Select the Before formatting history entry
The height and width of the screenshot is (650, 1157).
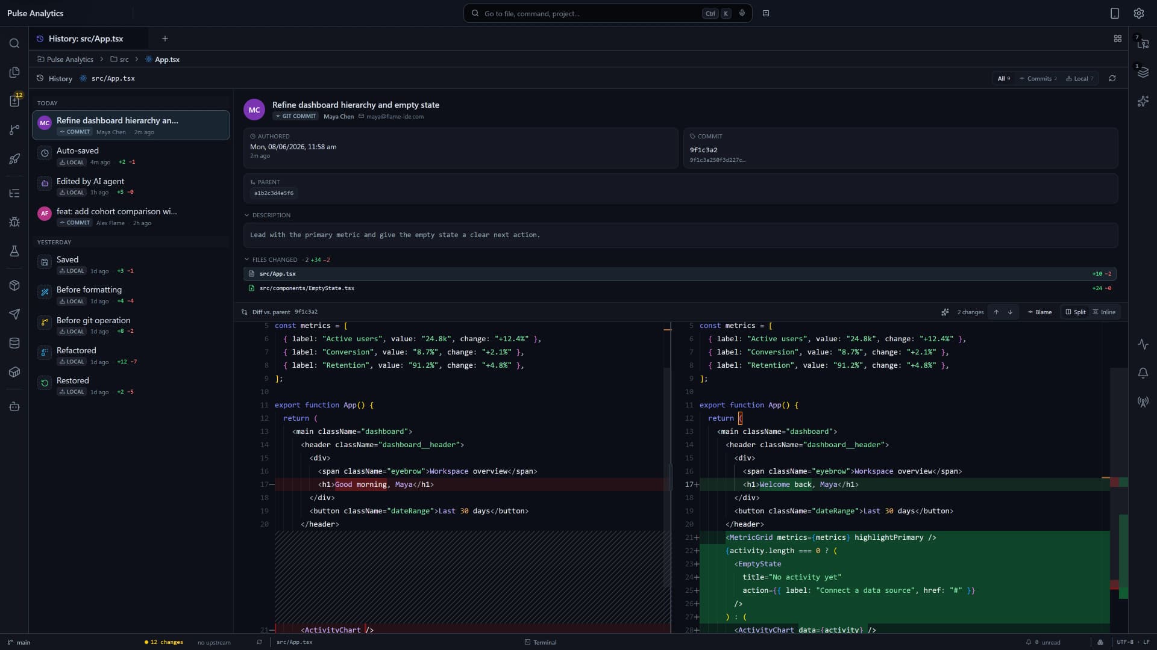point(131,295)
